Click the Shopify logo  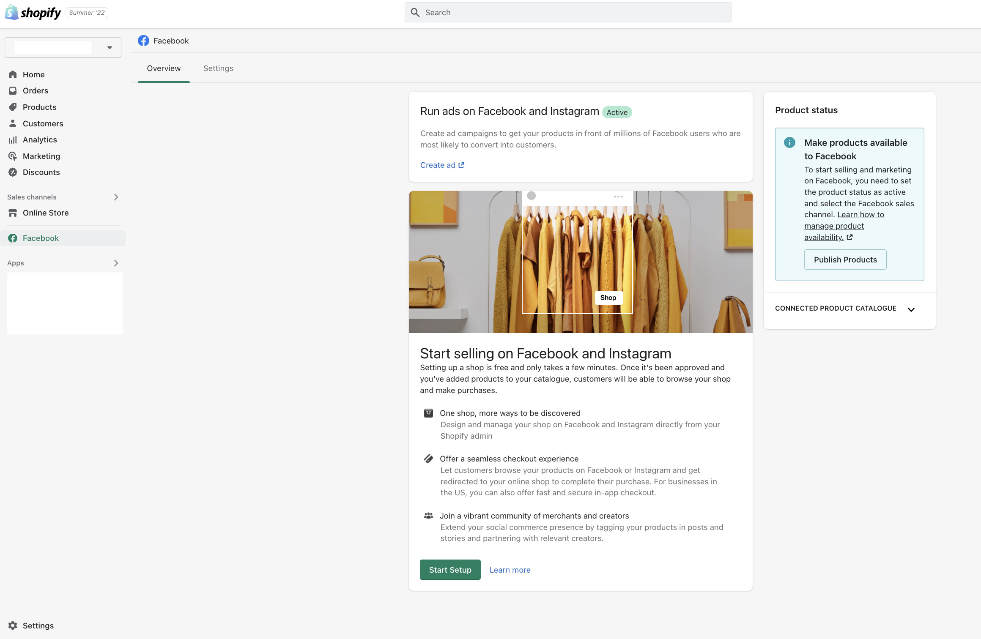click(x=33, y=13)
